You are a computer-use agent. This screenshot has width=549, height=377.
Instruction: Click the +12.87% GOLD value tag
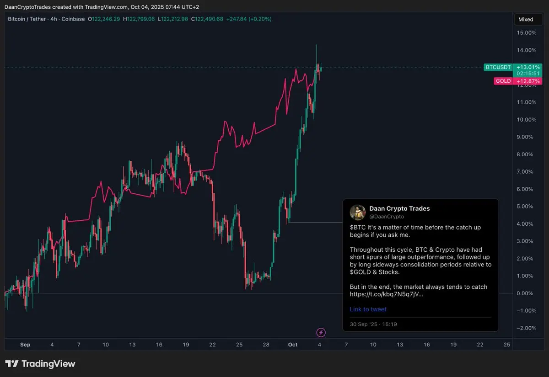click(x=527, y=81)
